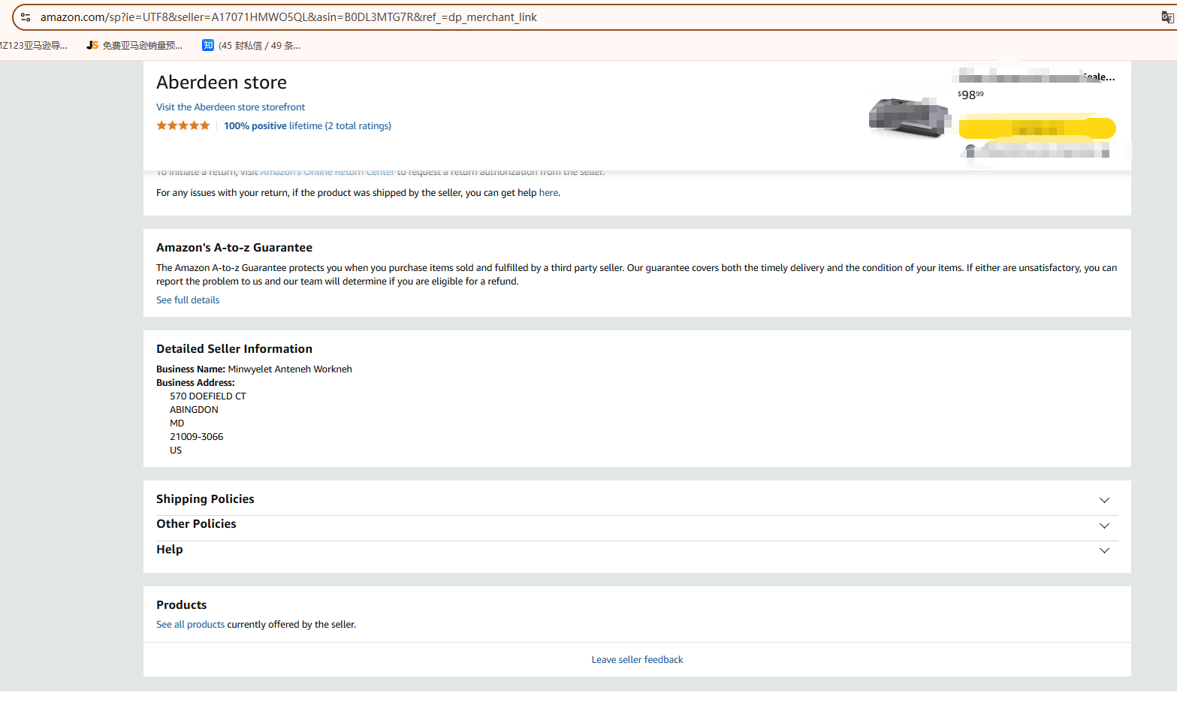This screenshot has height=702, width=1177.
Task: Open 100% positive lifetime ratings link
Action: (x=307, y=126)
